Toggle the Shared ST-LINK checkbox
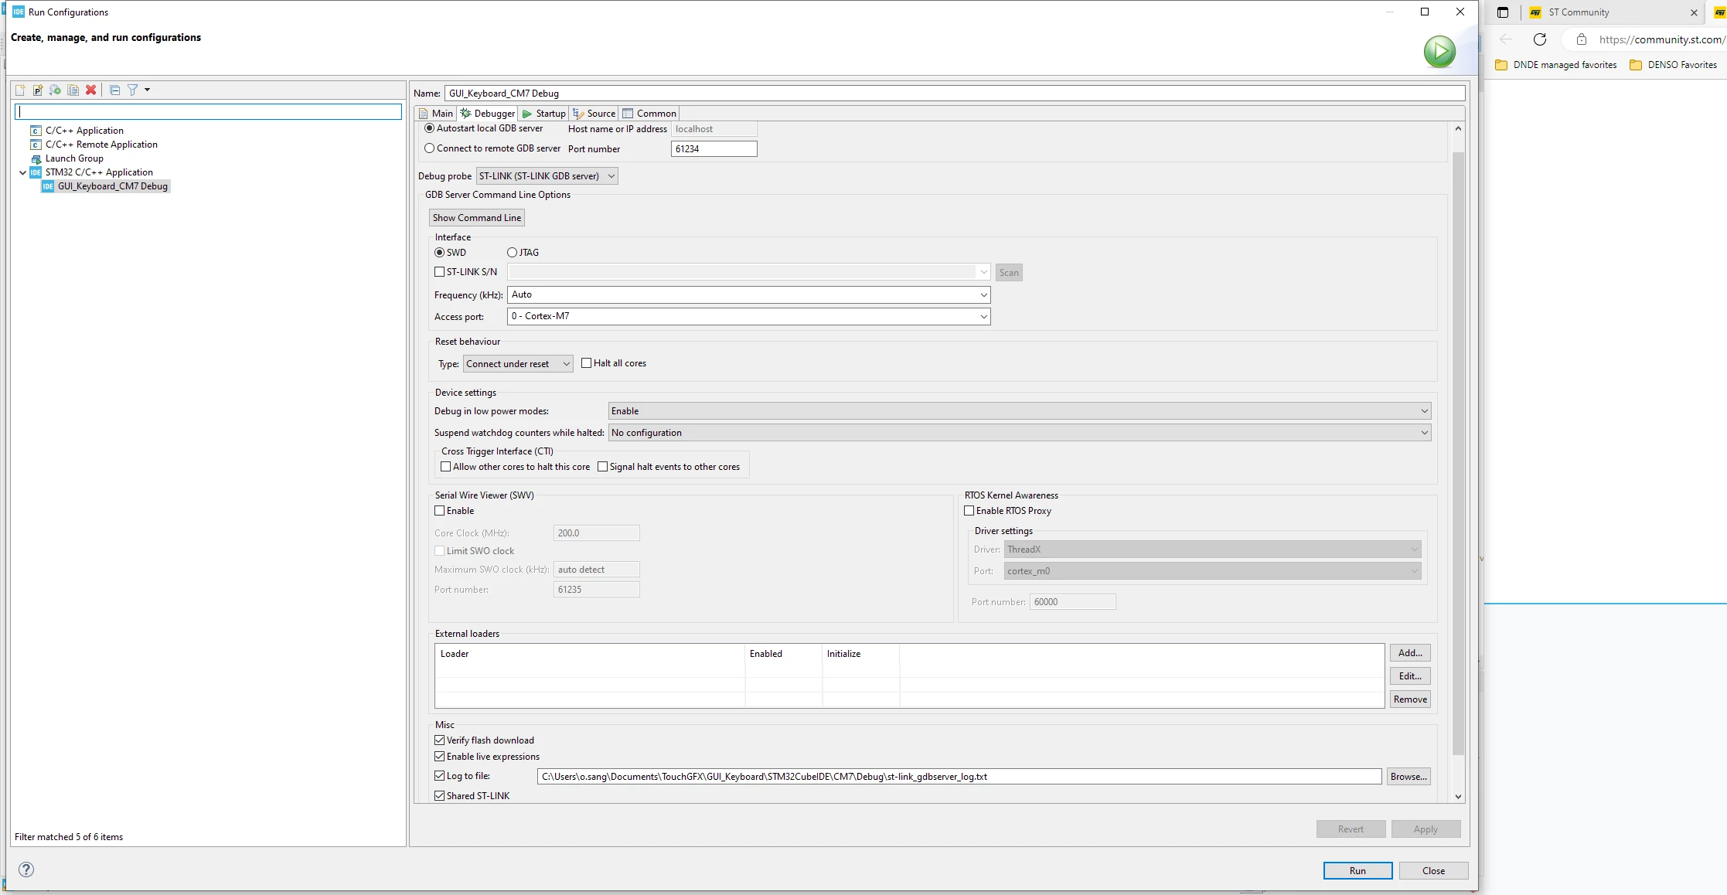The width and height of the screenshot is (1727, 895). tap(440, 796)
